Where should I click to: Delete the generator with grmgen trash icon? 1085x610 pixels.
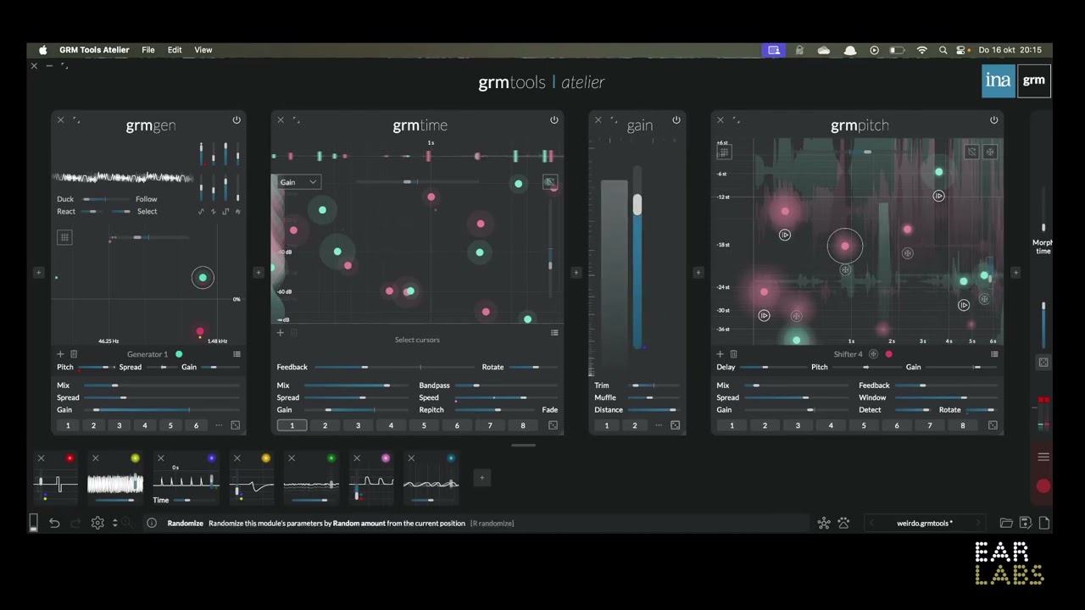coord(74,354)
